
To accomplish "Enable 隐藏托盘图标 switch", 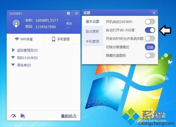I will tap(150, 55).
